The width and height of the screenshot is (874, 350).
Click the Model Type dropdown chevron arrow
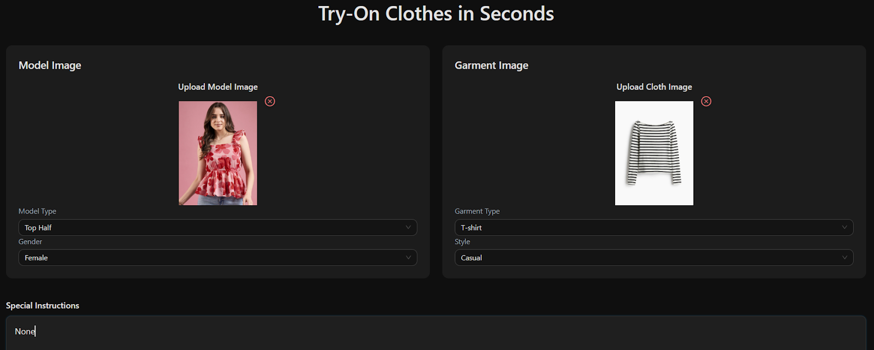click(x=408, y=227)
